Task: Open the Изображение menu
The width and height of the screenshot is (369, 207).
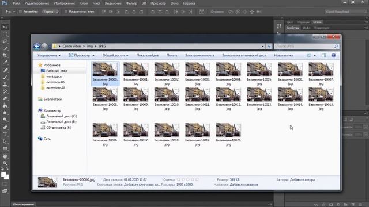Action: pyautogui.click(x=65, y=3)
